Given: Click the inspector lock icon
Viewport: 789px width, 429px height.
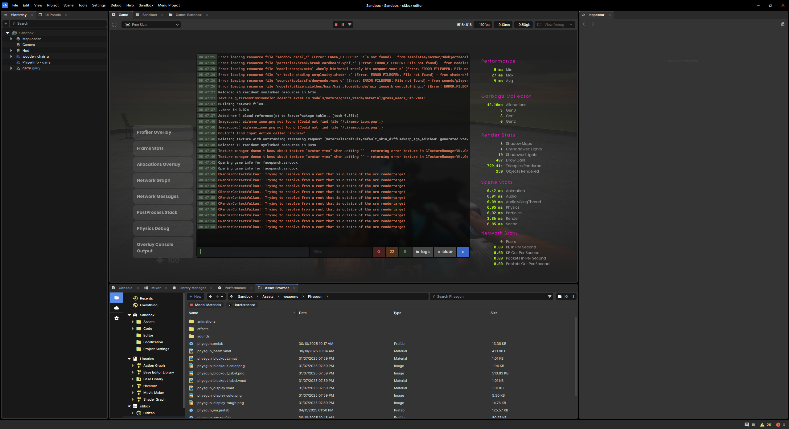Looking at the screenshot, I should pos(783,24).
